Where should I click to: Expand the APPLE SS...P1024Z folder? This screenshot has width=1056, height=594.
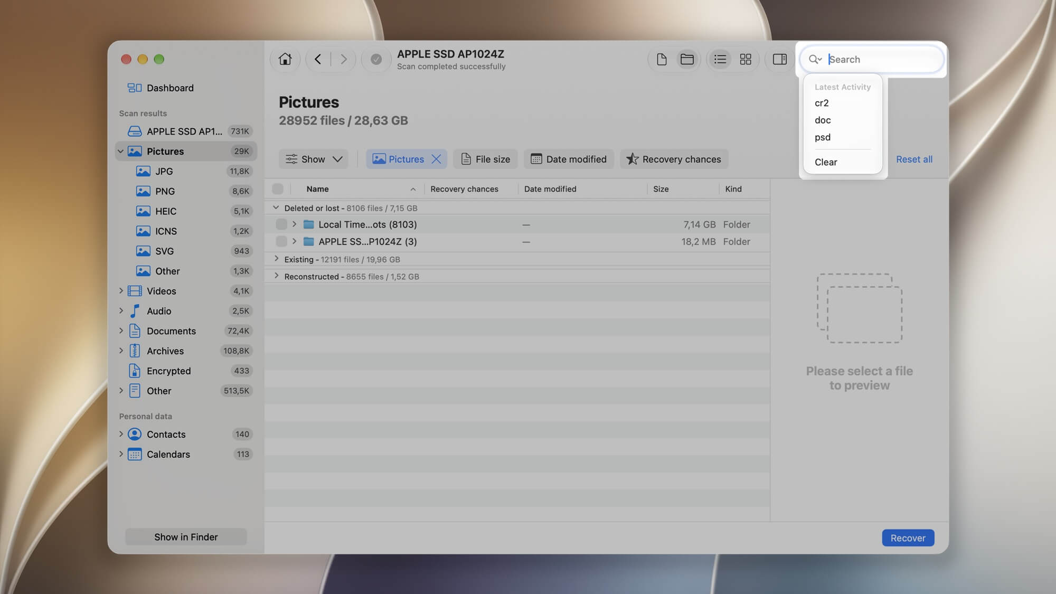click(294, 241)
